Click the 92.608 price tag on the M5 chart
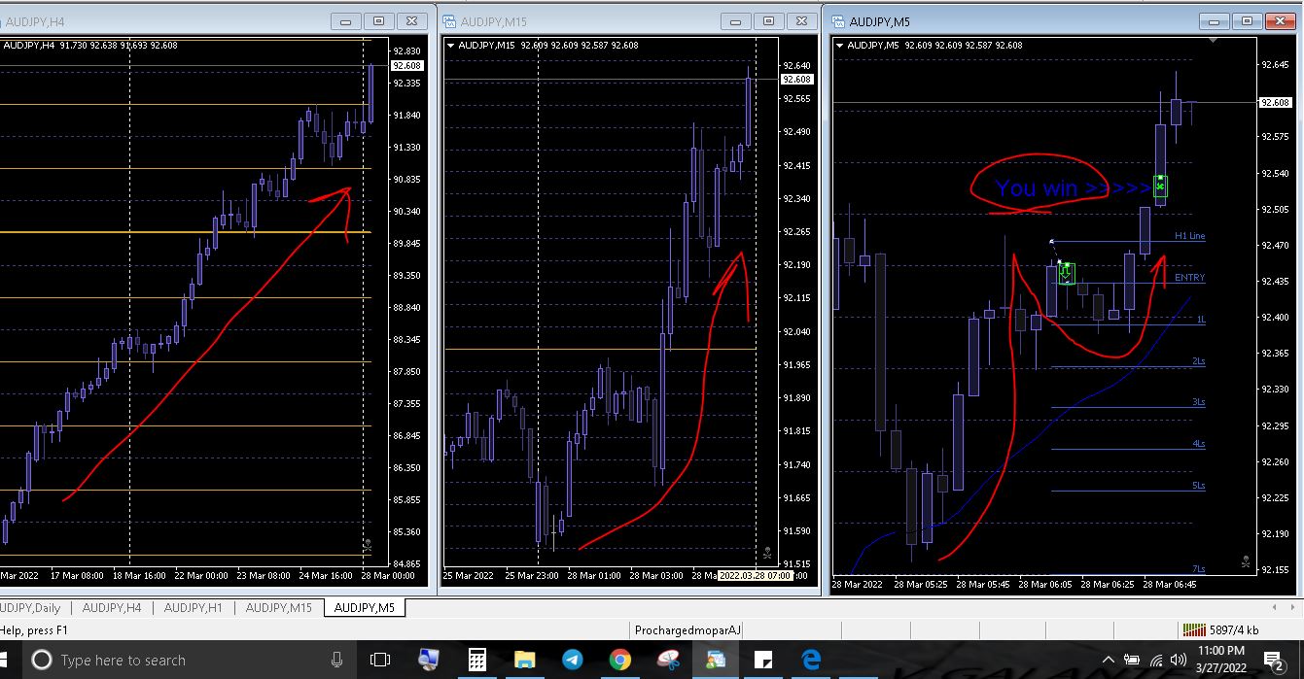Image resolution: width=1304 pixels, height=679 pixels. 1275,102
